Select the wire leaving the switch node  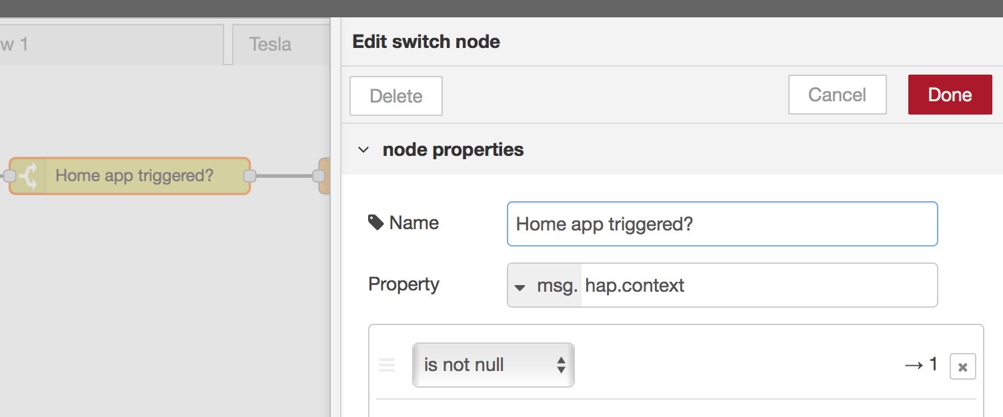(x=285, y=176)
